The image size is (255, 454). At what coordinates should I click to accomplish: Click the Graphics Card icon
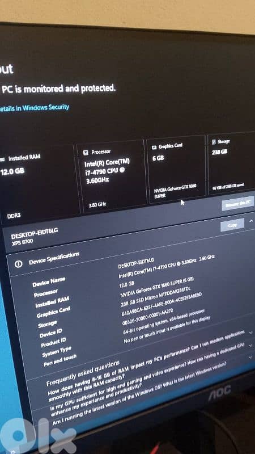tap(154, 148)
